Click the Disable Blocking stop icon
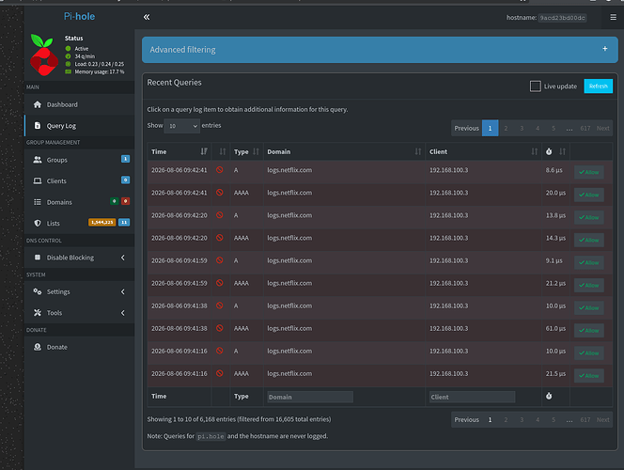624x470 pixels. tap(38, 258)
